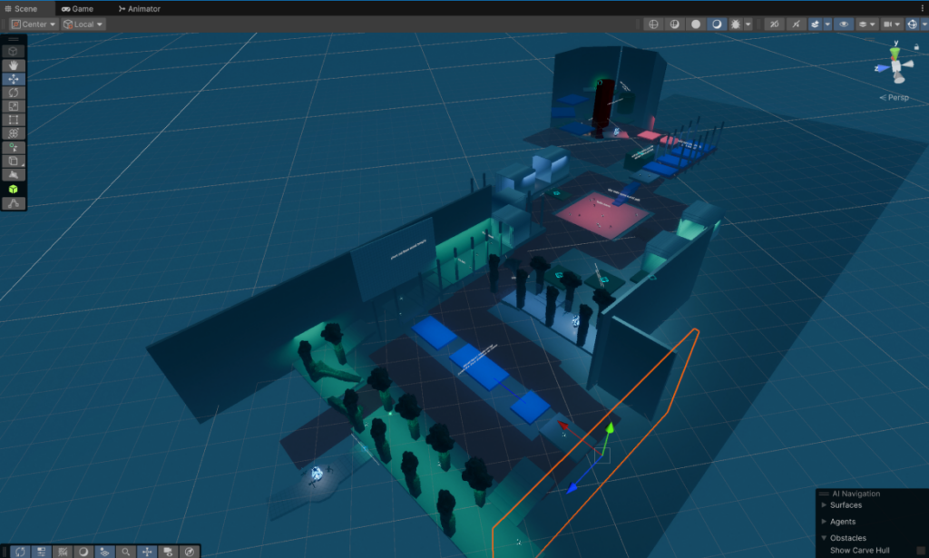
Task: Open the stacked layers icon dropdown
Action: 866,24
